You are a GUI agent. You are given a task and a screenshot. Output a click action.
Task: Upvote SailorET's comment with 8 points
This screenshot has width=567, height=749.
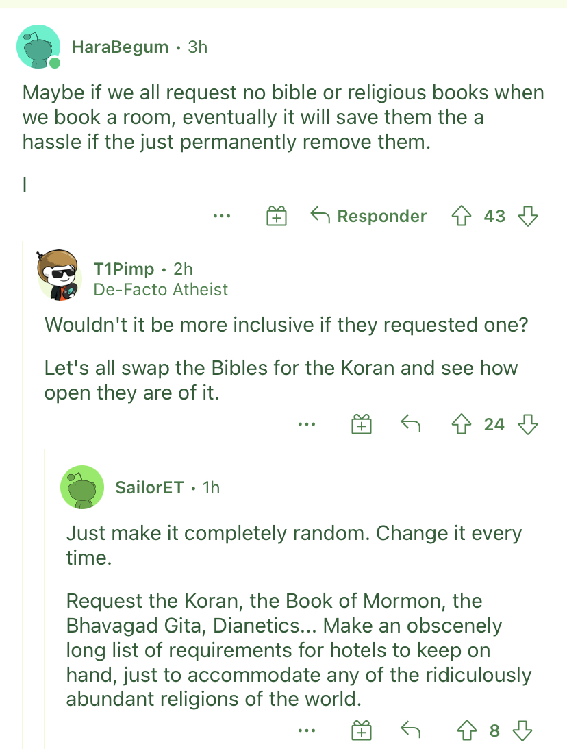[x=466, y=730]
